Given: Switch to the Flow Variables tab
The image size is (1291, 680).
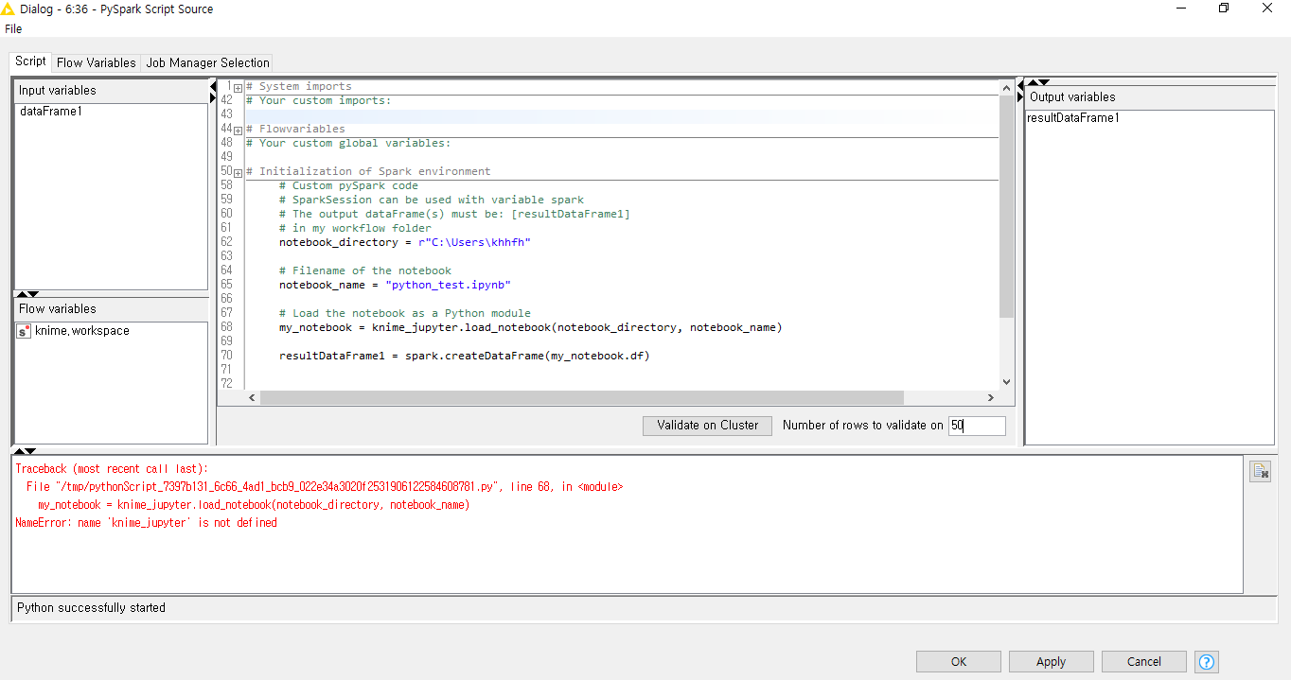Looking at the screenshot, I should [x=96, y=62].
